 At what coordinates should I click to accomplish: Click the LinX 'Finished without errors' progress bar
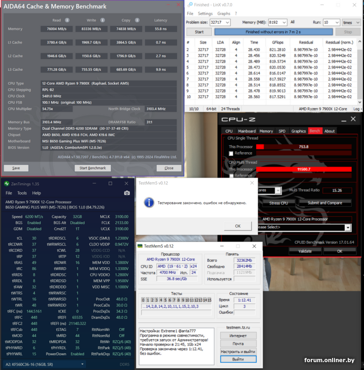point(273,32)
